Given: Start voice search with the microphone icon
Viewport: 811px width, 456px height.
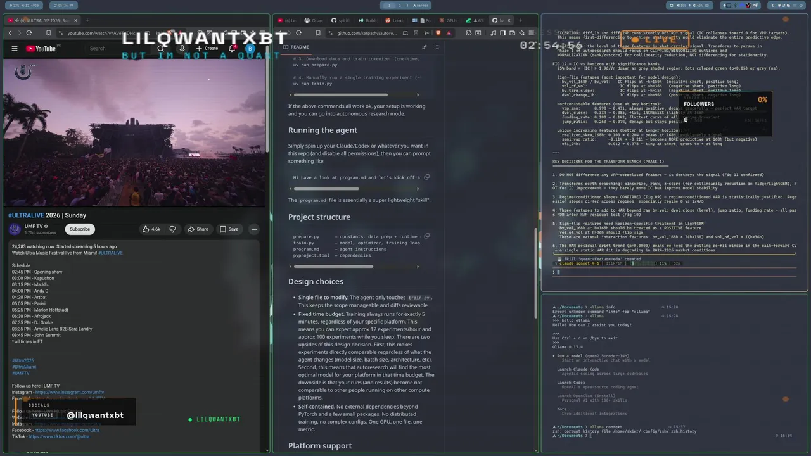Looking at the screenshot, I should [182, 49].
